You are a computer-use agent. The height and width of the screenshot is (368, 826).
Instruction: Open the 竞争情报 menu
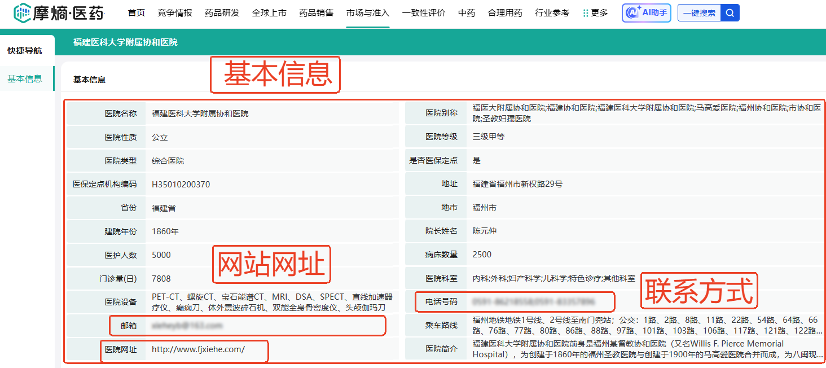(x=175, y=13)
